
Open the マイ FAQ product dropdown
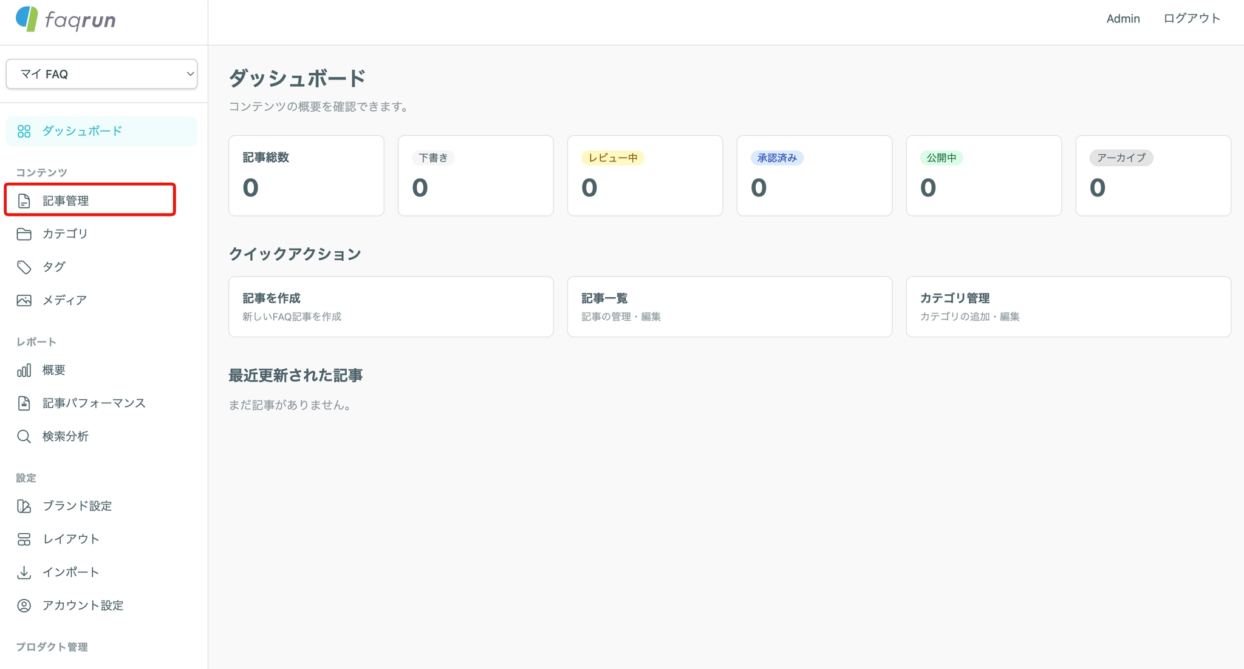tap(101, 74)
